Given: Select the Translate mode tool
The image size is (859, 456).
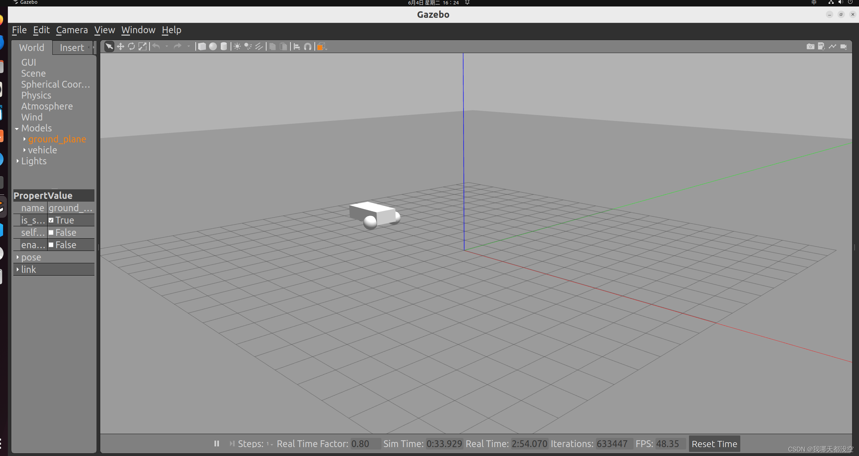Looking at the screenshot, I should [x=120, y=47].
